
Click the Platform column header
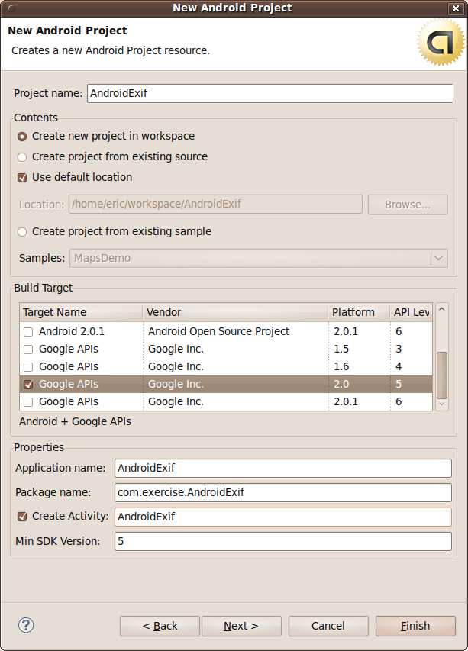click(358, 312)
